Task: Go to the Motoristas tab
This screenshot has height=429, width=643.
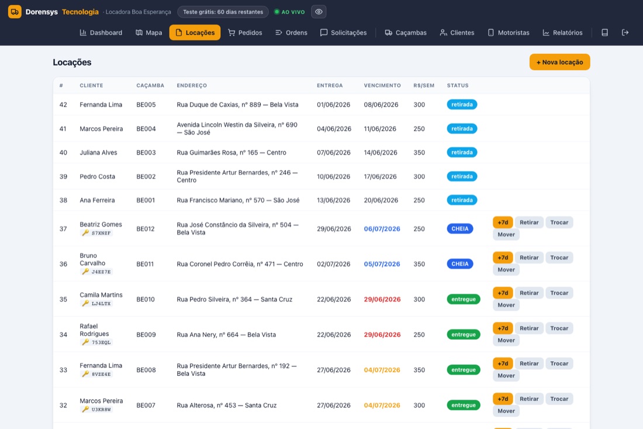Action: [x=508, y=32]
